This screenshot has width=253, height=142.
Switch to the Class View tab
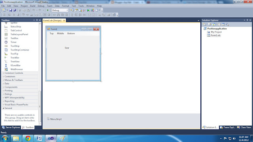[244, 127]
